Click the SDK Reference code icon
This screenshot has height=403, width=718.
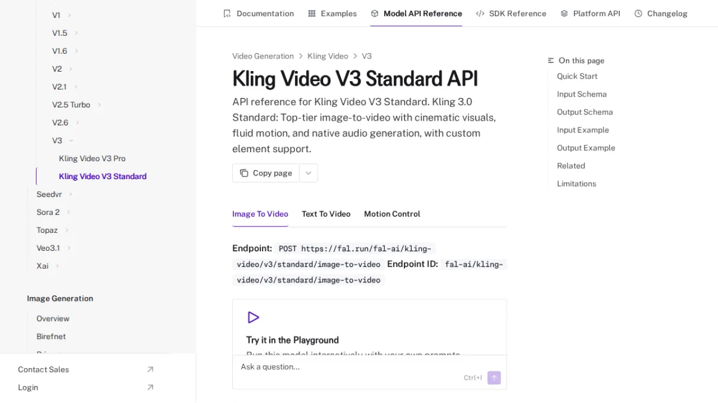(480, 13)
